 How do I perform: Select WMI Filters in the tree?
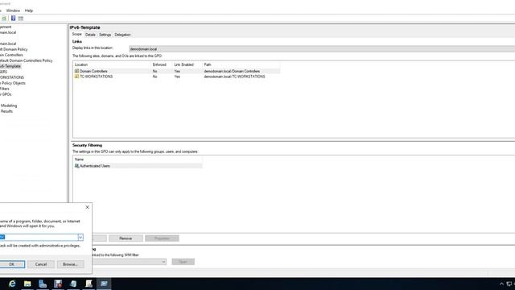[x=5, y=89]
